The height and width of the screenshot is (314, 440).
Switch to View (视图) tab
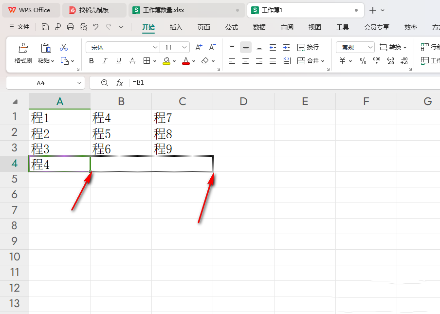314,27
